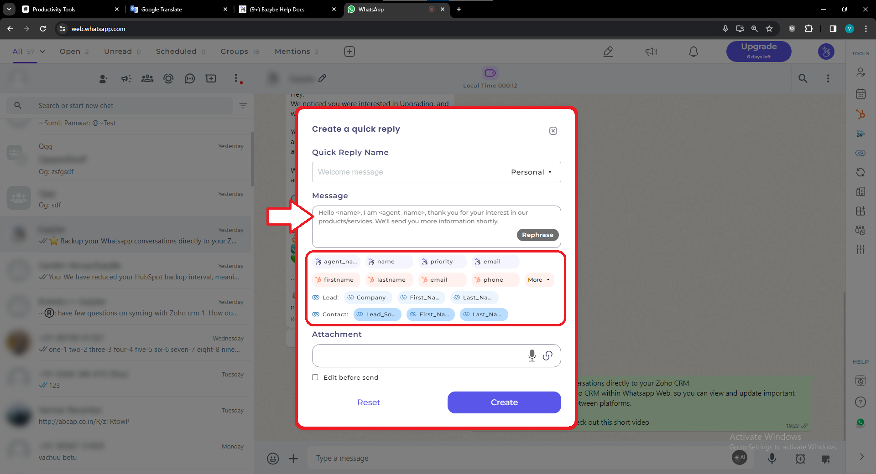
Task: Click the Rephrase button
Action: [x=537, y=235]
